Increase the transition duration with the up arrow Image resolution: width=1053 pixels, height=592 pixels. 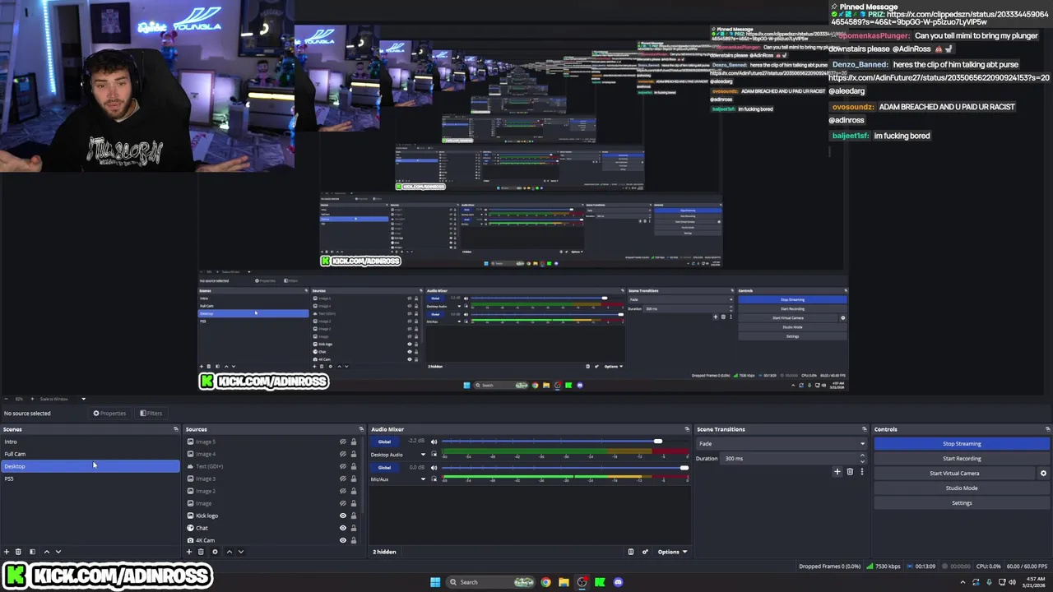click(862, 456)
